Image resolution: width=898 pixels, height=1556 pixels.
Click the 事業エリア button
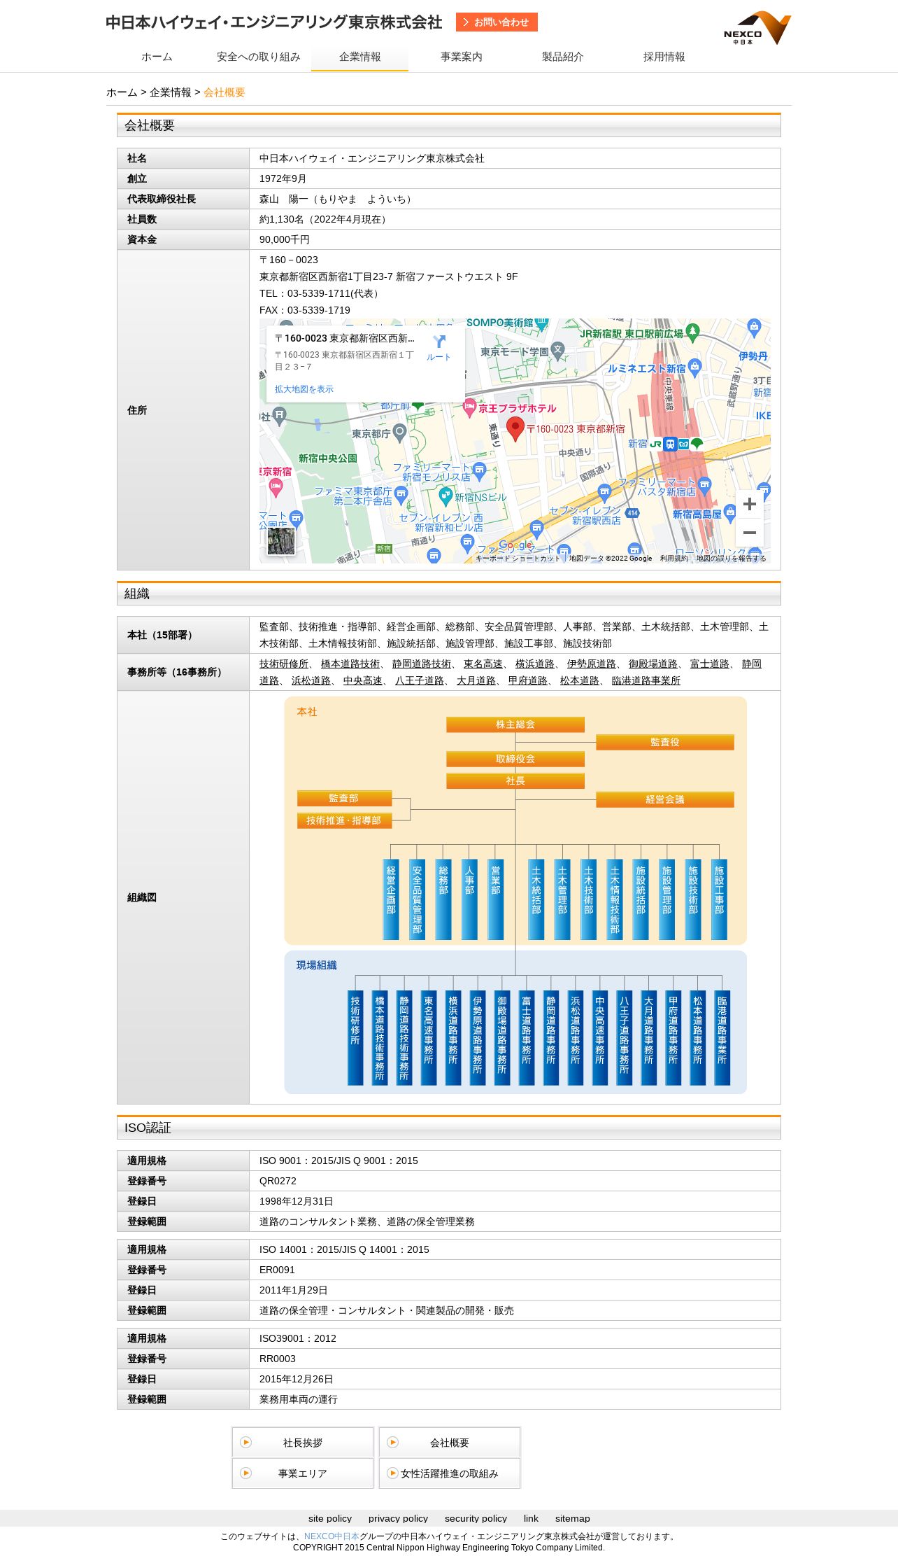303,1473
